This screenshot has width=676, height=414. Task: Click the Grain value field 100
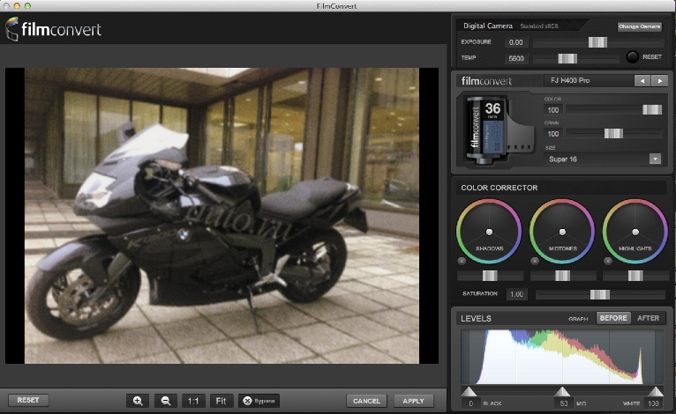point(553,134)
